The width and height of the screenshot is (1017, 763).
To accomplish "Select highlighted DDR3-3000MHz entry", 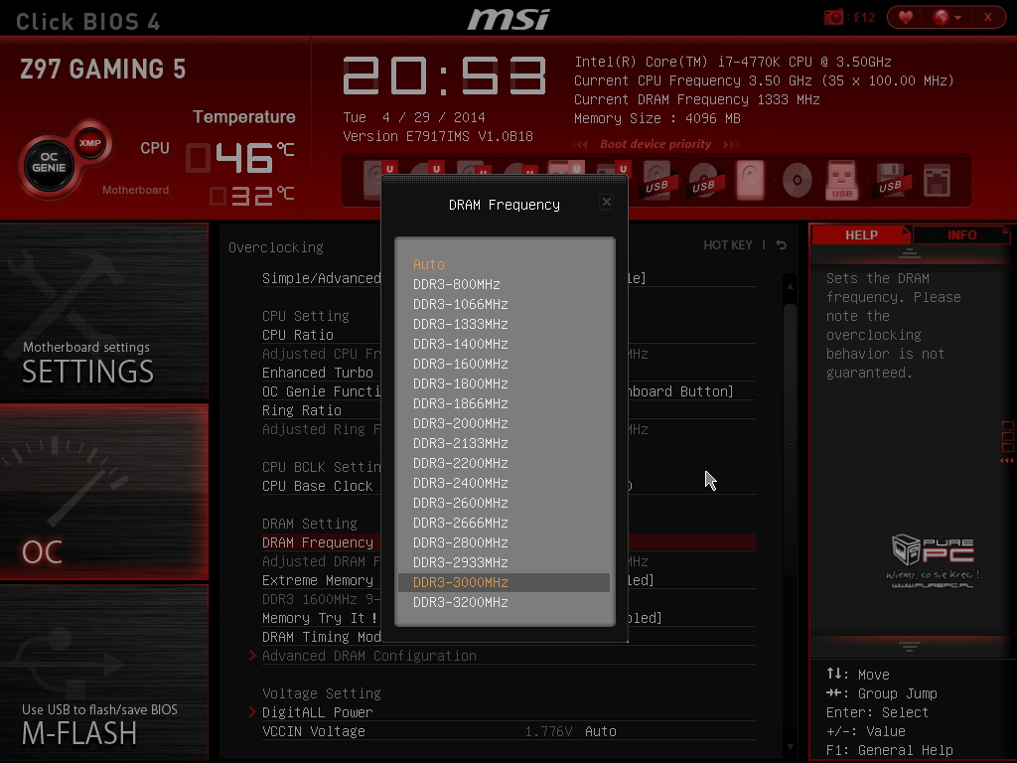I will 504,582.
